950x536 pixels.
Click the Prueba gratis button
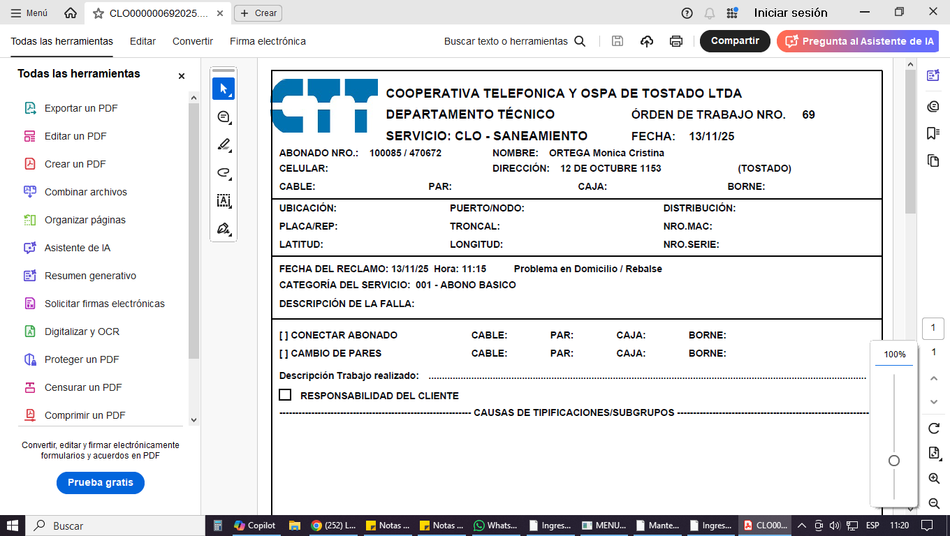(101, 483)
